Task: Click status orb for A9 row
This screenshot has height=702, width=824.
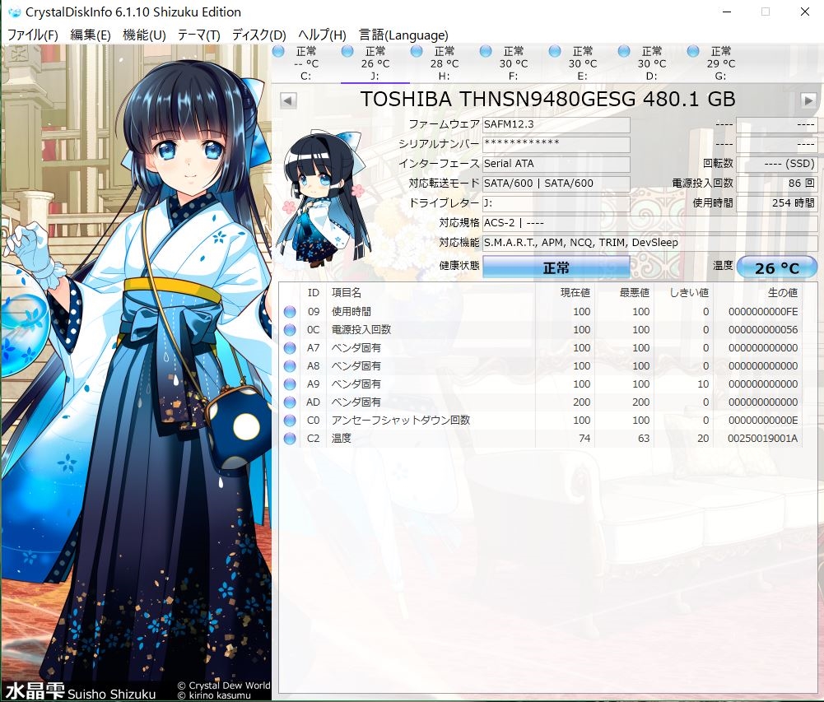Action: [x=290, y=384]
